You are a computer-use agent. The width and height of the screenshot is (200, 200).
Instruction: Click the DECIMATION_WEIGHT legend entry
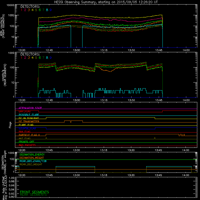(32, 158)
